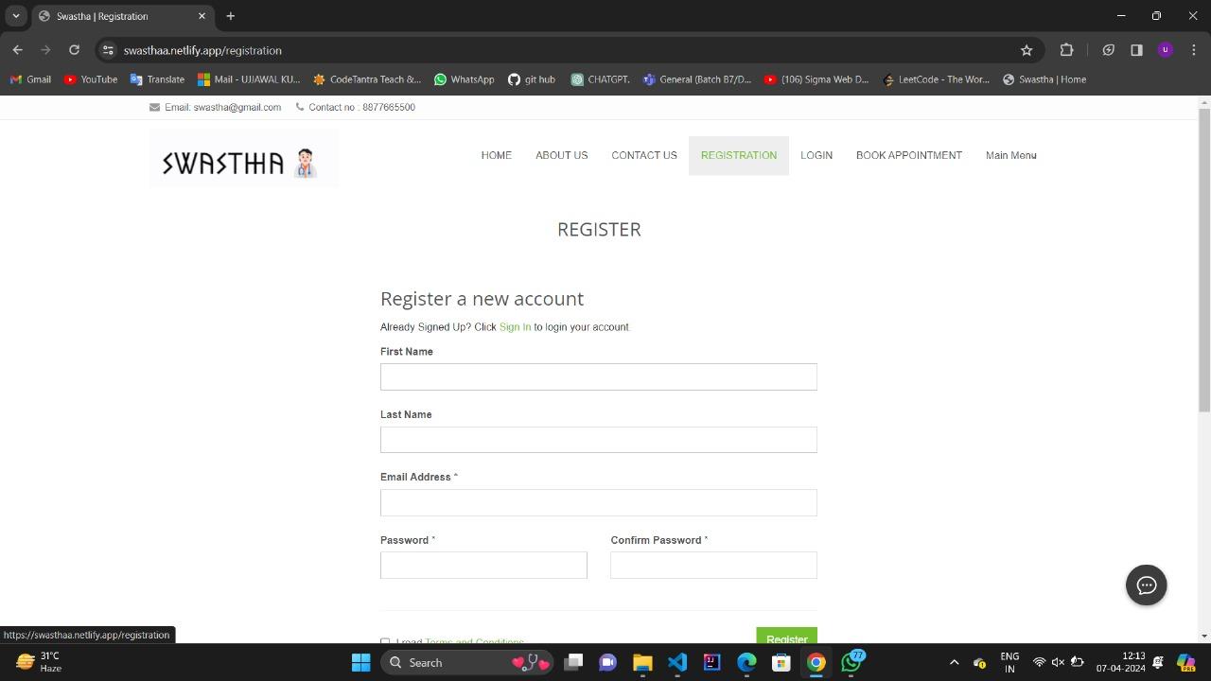
Task: Focus the Password input
Action: click(483, 566)
